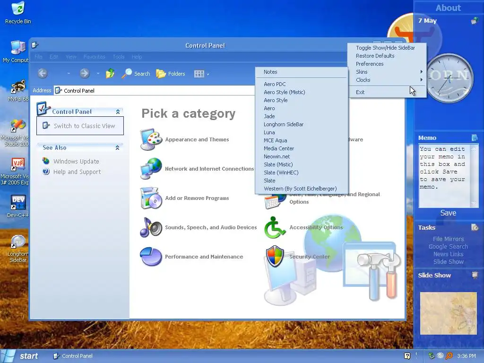Open forward history dropdown arrow
The width and height of the screenshot is (484, 363).
(98, 74)
